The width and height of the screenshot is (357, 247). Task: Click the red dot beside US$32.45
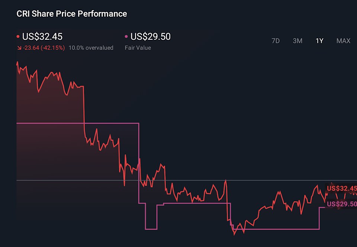[18, 36]
